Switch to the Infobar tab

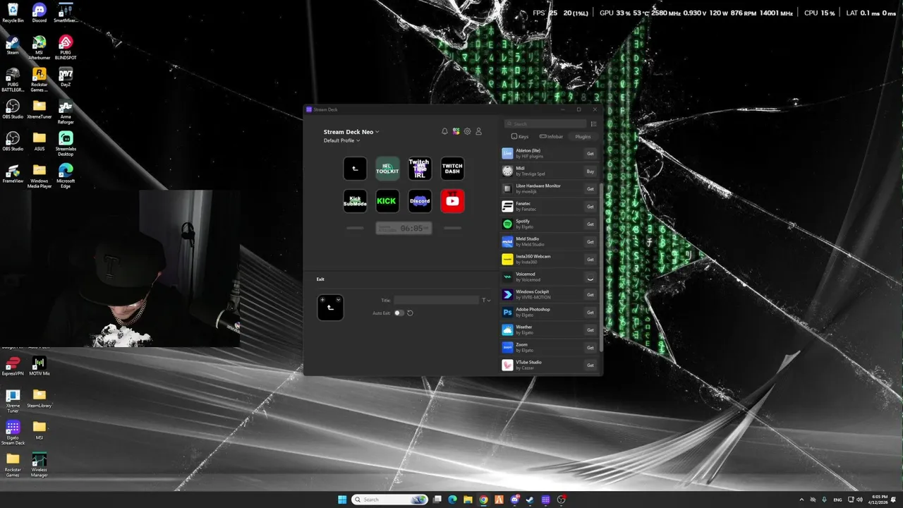(551, 136)
